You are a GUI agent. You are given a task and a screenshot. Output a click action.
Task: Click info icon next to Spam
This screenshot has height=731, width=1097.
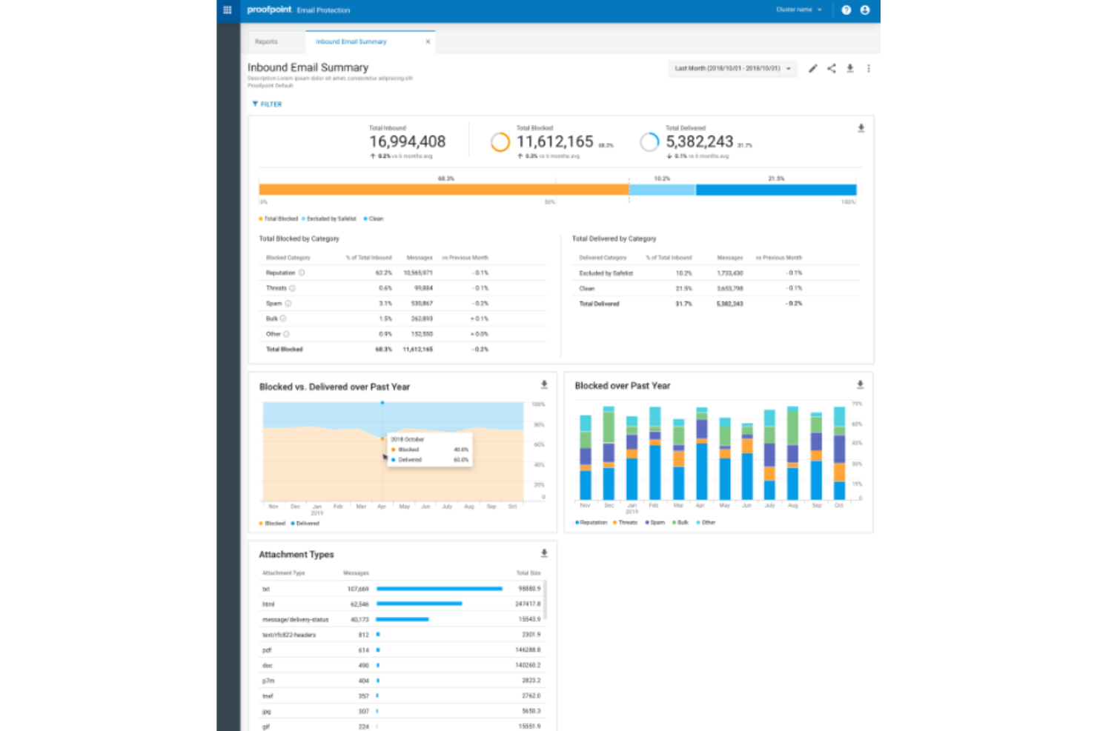288,304
